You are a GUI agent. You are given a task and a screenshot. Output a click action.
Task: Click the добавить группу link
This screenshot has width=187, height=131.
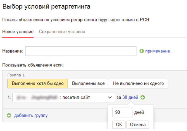coord(31,115)
